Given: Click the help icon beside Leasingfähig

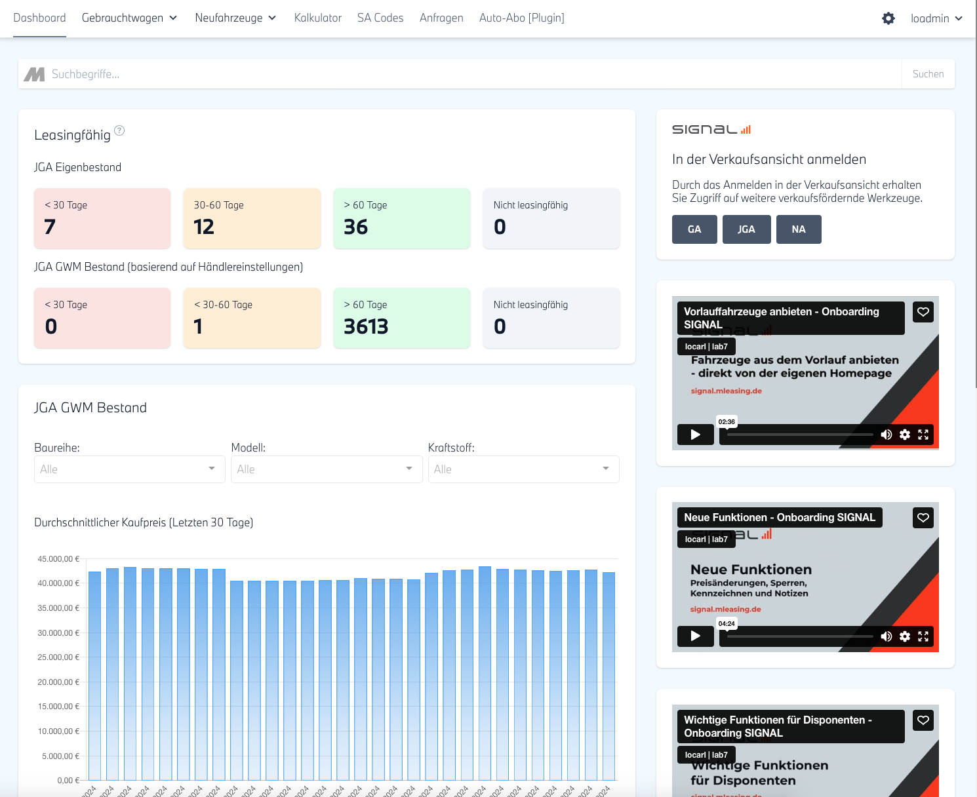Looking at the screenshot, I should tap(119, 130).
